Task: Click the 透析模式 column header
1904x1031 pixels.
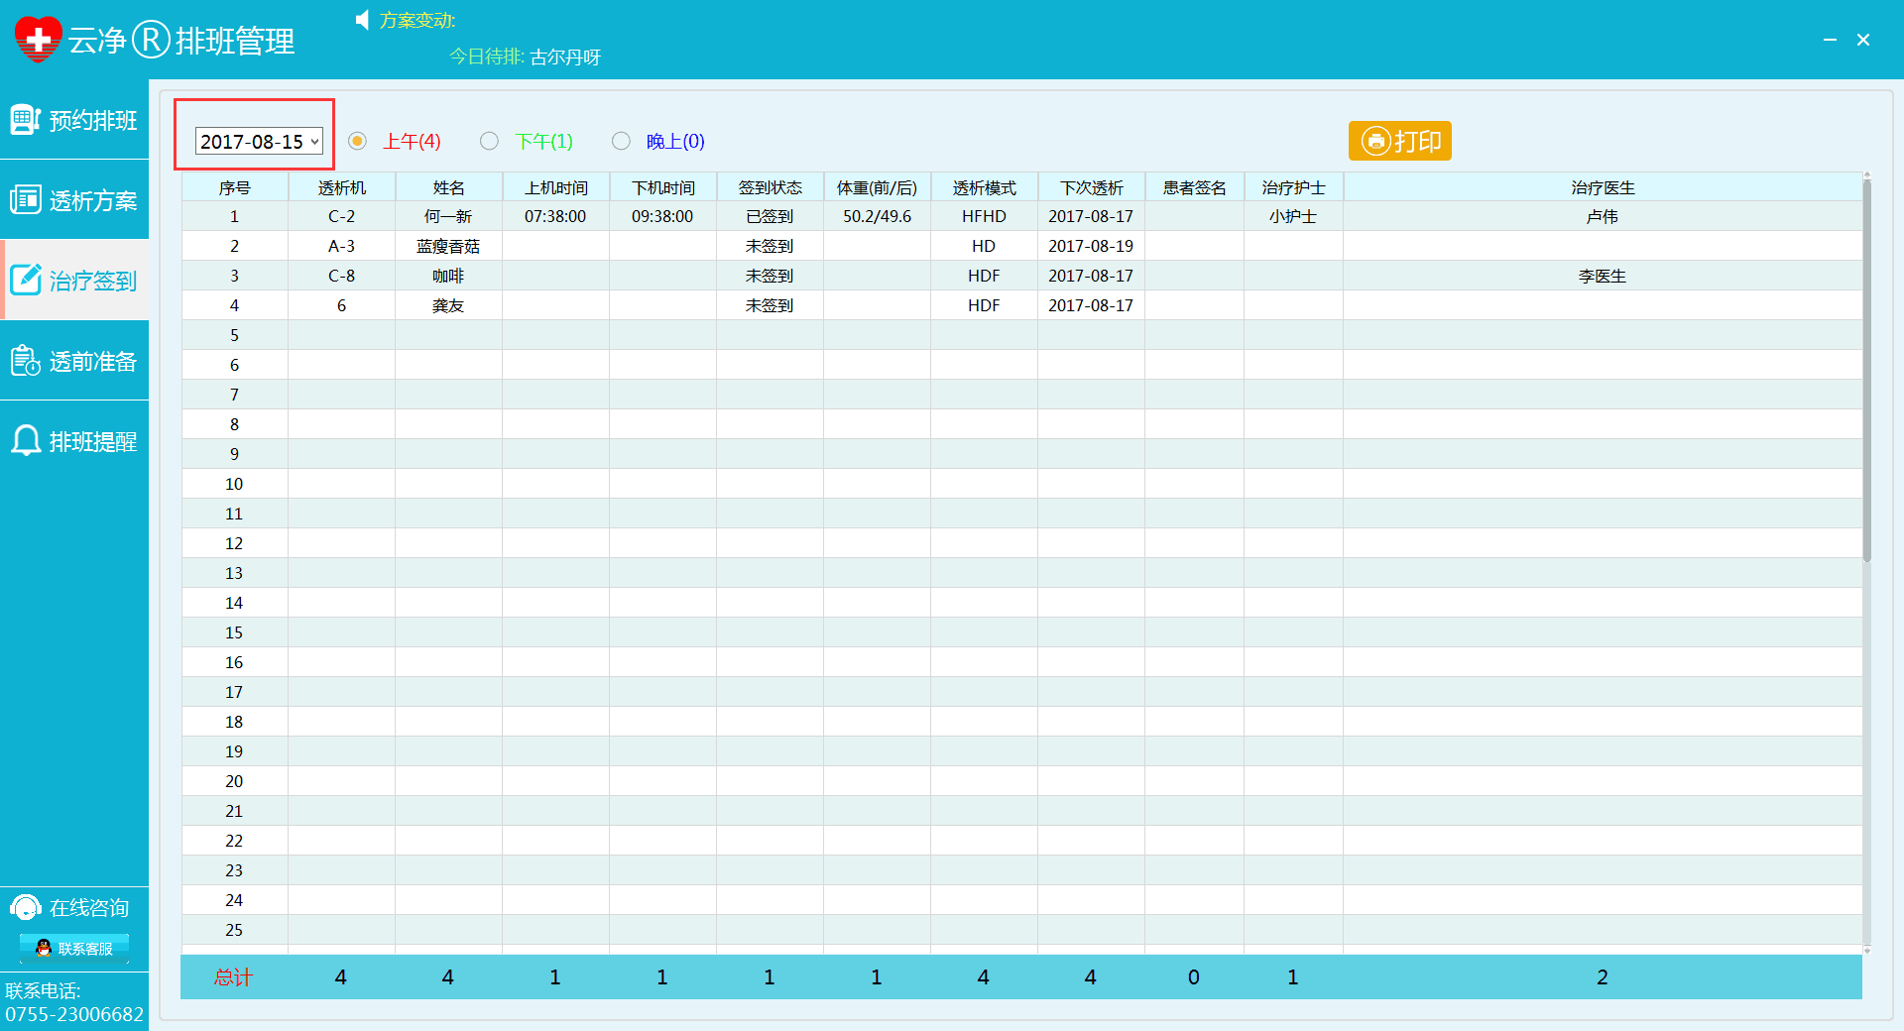Action: click(x=984, y=187)
